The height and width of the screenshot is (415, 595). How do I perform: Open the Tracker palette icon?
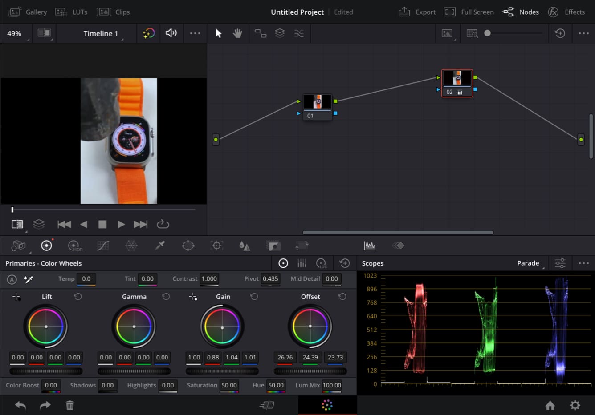coord(217,246)
